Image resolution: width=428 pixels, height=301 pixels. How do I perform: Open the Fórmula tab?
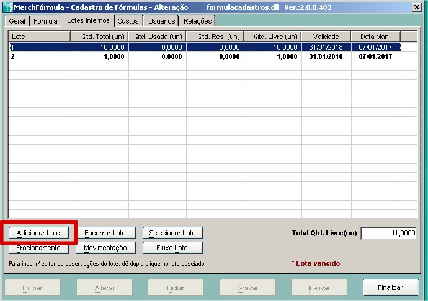coord(45,21)
